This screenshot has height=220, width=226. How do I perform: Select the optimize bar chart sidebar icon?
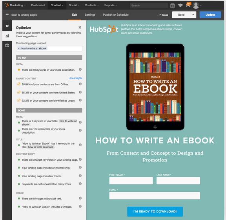pos(7,36)
